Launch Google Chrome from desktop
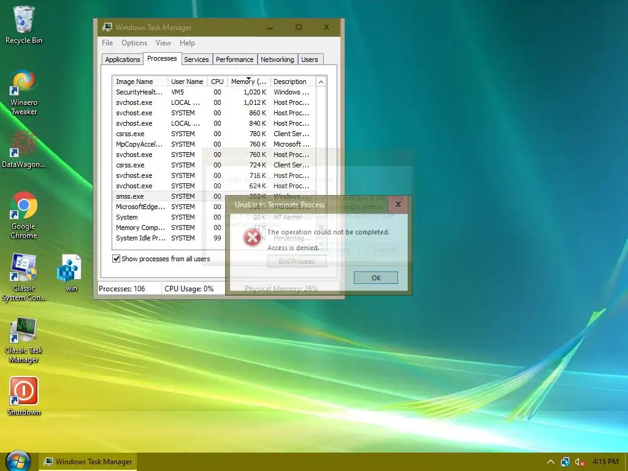This screenshot has height=471, width=628. point(24,215)
